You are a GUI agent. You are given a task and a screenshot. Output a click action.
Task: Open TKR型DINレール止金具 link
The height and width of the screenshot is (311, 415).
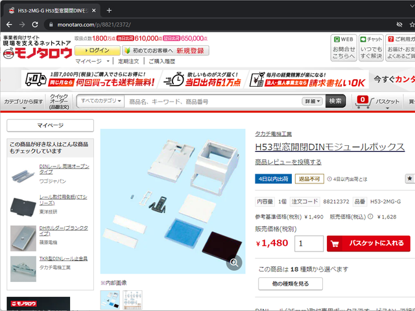(64, 259)
